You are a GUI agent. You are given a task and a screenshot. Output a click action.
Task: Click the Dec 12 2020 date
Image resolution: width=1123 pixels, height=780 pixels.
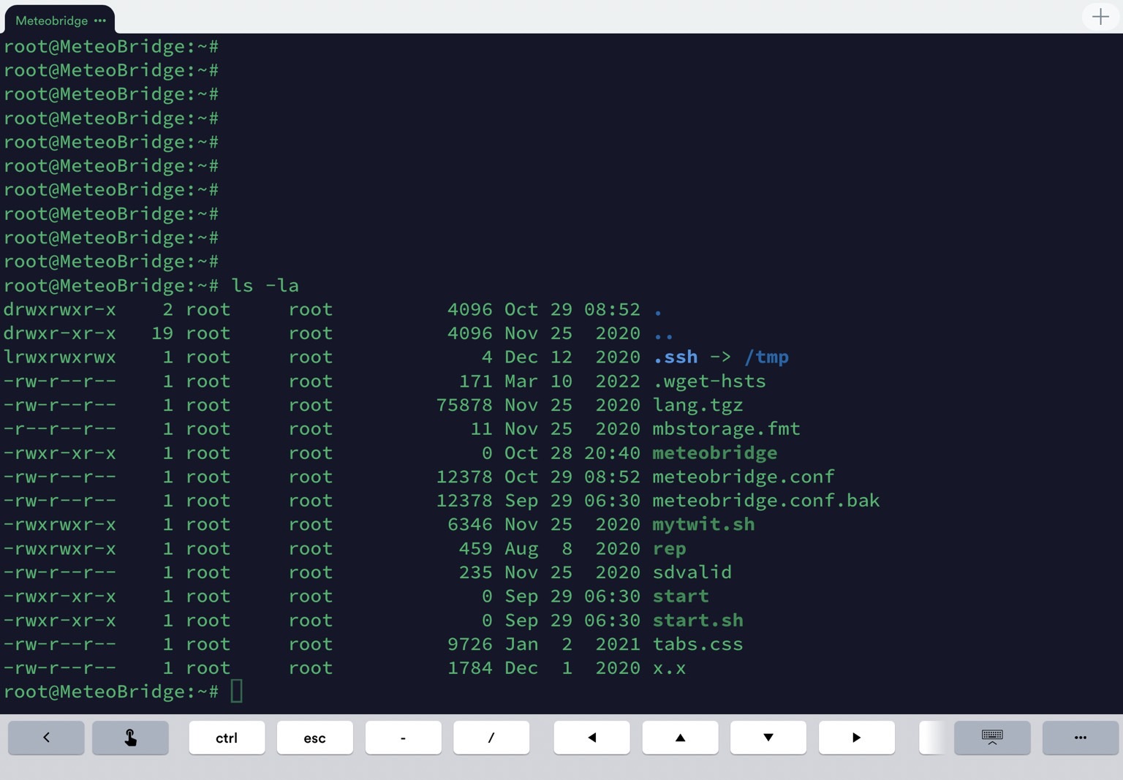click(572, 357)
